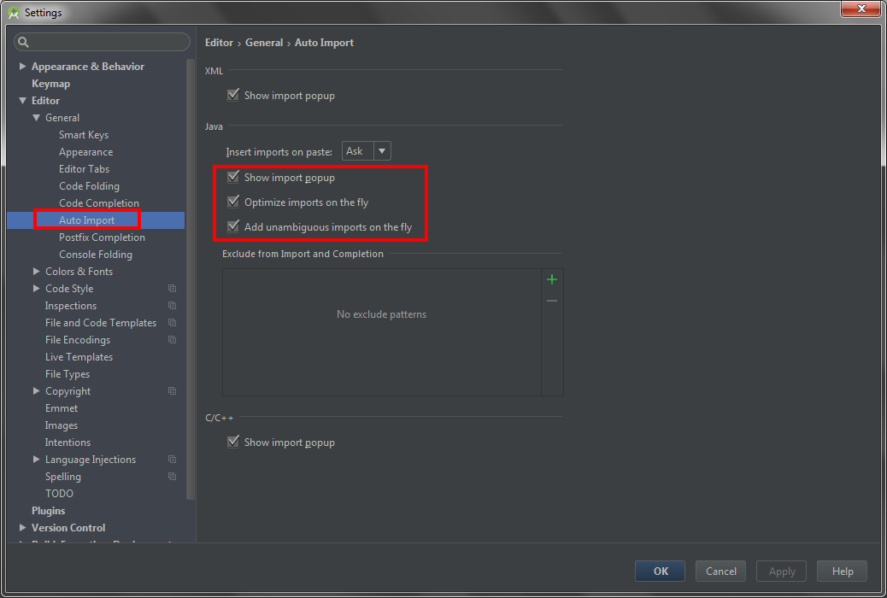Expand Colors & Fonts node

[x=36, y=272]
